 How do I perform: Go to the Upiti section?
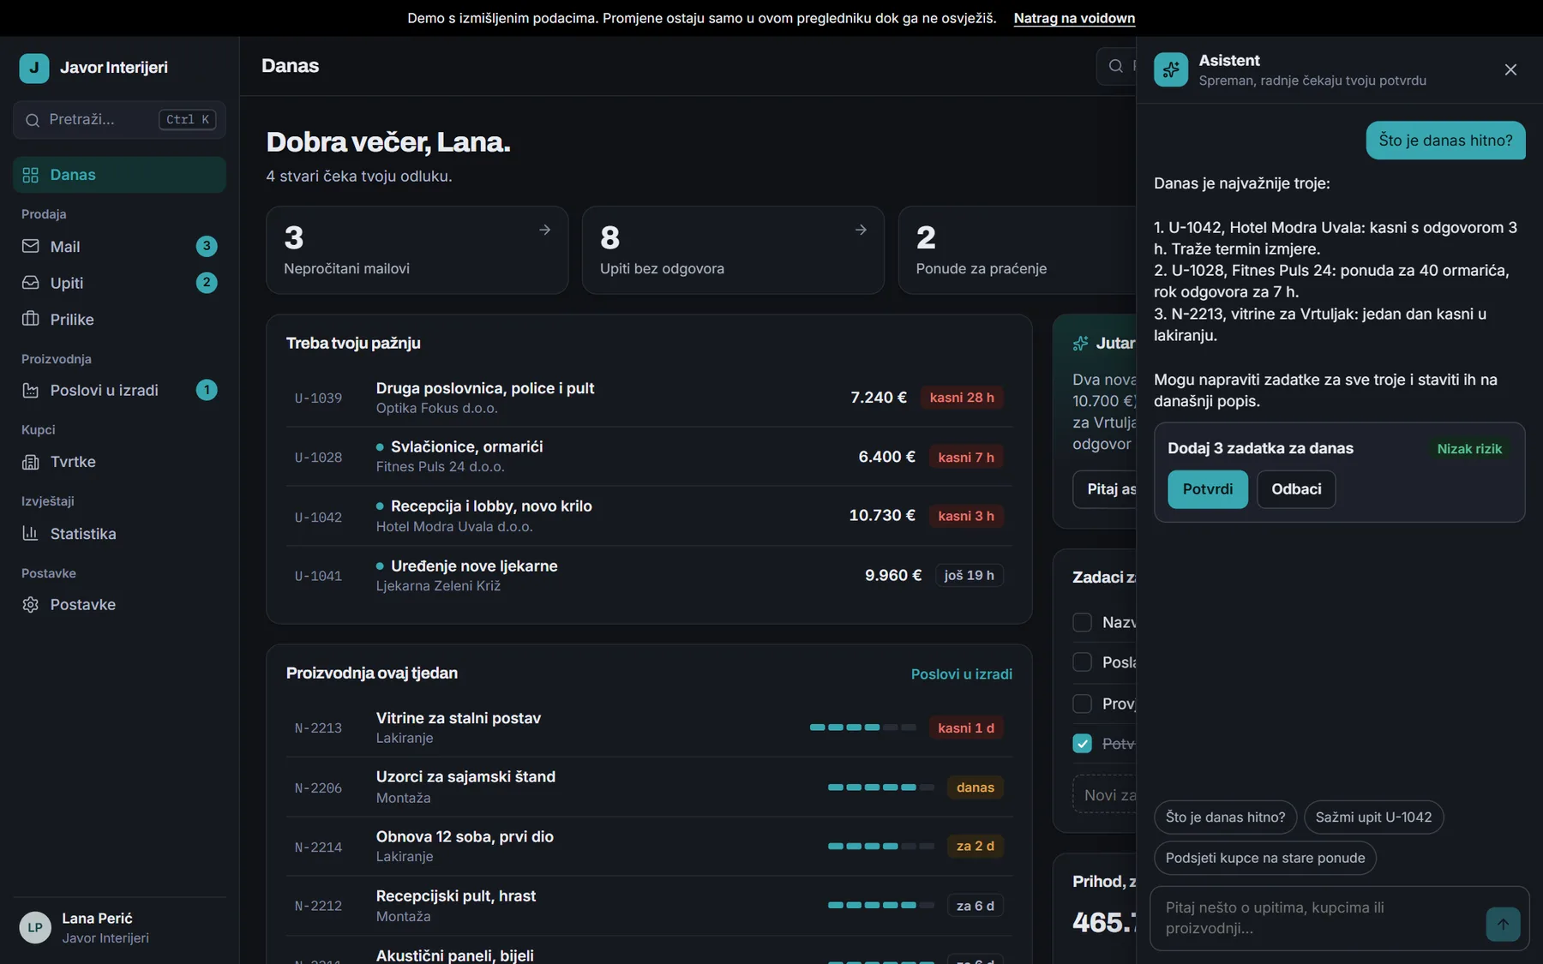[119, 283]
